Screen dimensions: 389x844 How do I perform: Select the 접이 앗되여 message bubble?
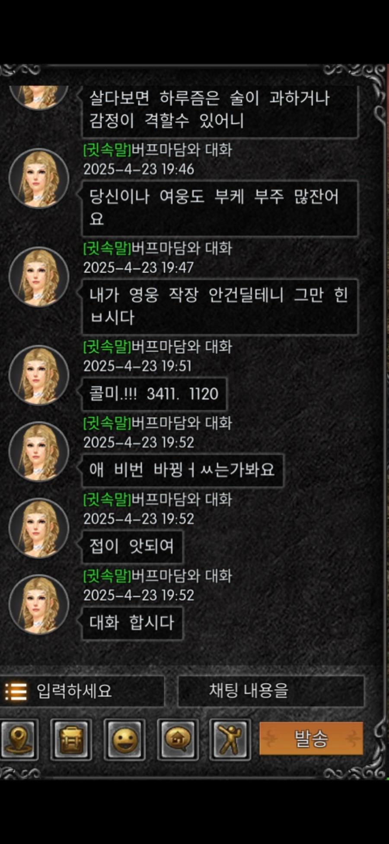pyautogui.click(x=132, y=546)
